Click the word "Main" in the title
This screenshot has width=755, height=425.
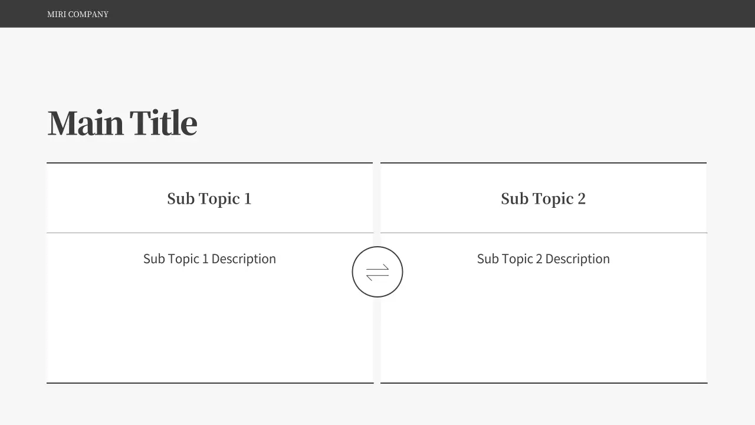[86, 123]
